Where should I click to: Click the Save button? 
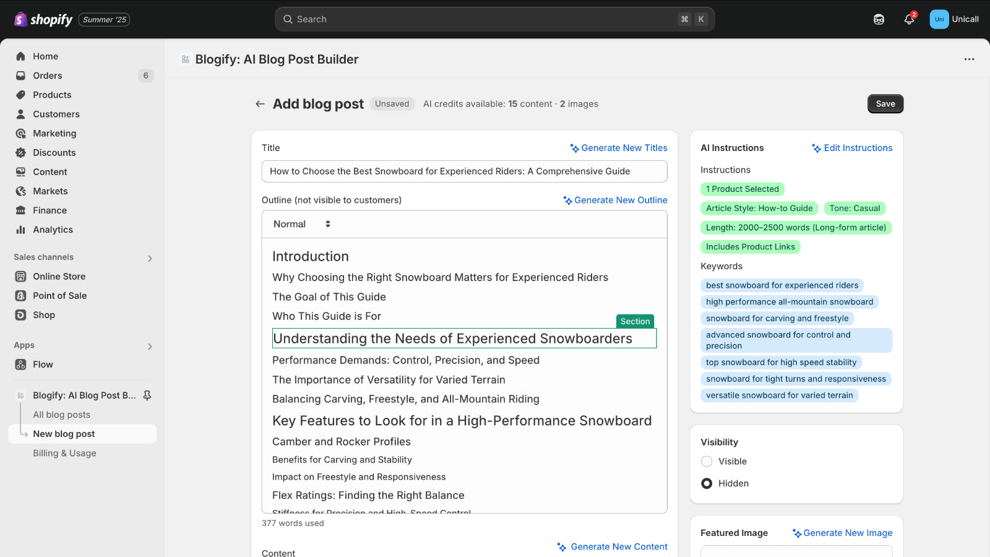click(x=885, y=104)
